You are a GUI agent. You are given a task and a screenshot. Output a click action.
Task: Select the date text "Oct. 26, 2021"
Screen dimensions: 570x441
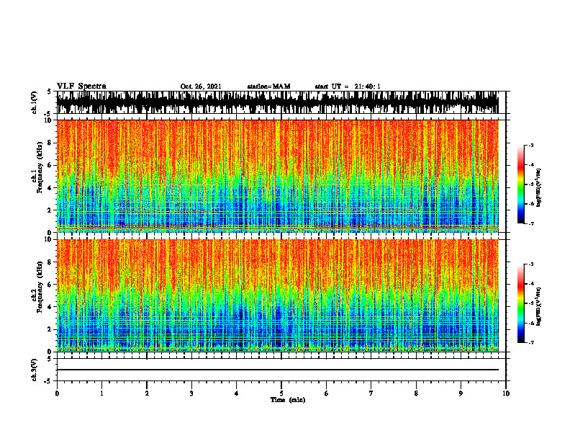(201, 86)
